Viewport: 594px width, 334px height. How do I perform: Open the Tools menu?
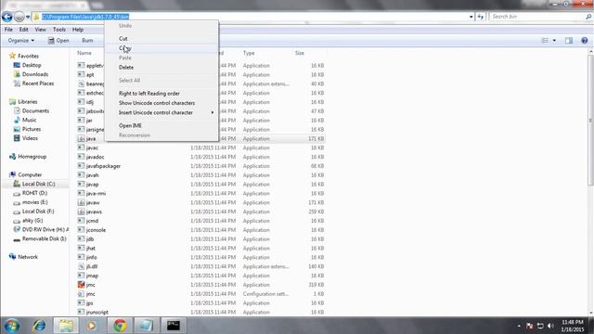coord(59,30)
